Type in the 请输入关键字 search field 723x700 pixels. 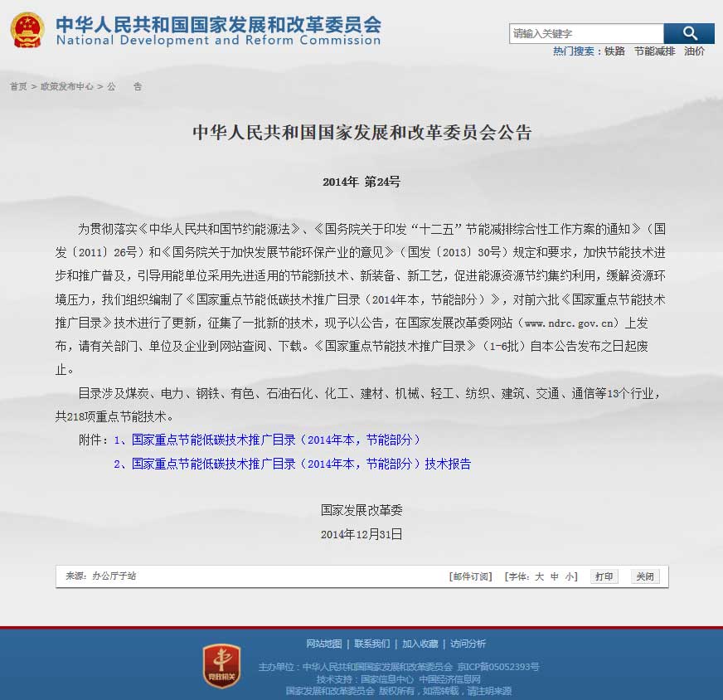click(586, 33)
